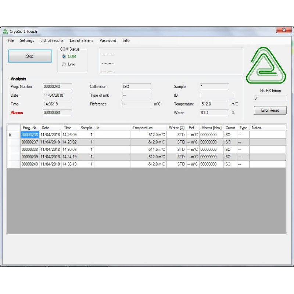The width and height of the screenshot is (294, 294).
Task: Open the List of results menu
Action: pos(52,40)
